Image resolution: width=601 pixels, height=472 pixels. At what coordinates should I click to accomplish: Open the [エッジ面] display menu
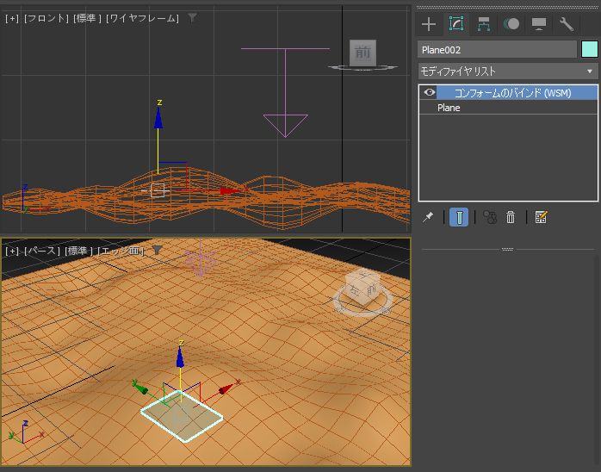121,252
